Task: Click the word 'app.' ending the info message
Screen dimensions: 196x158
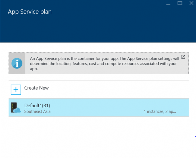Action: pyautogui.click(x=34, y=69)
